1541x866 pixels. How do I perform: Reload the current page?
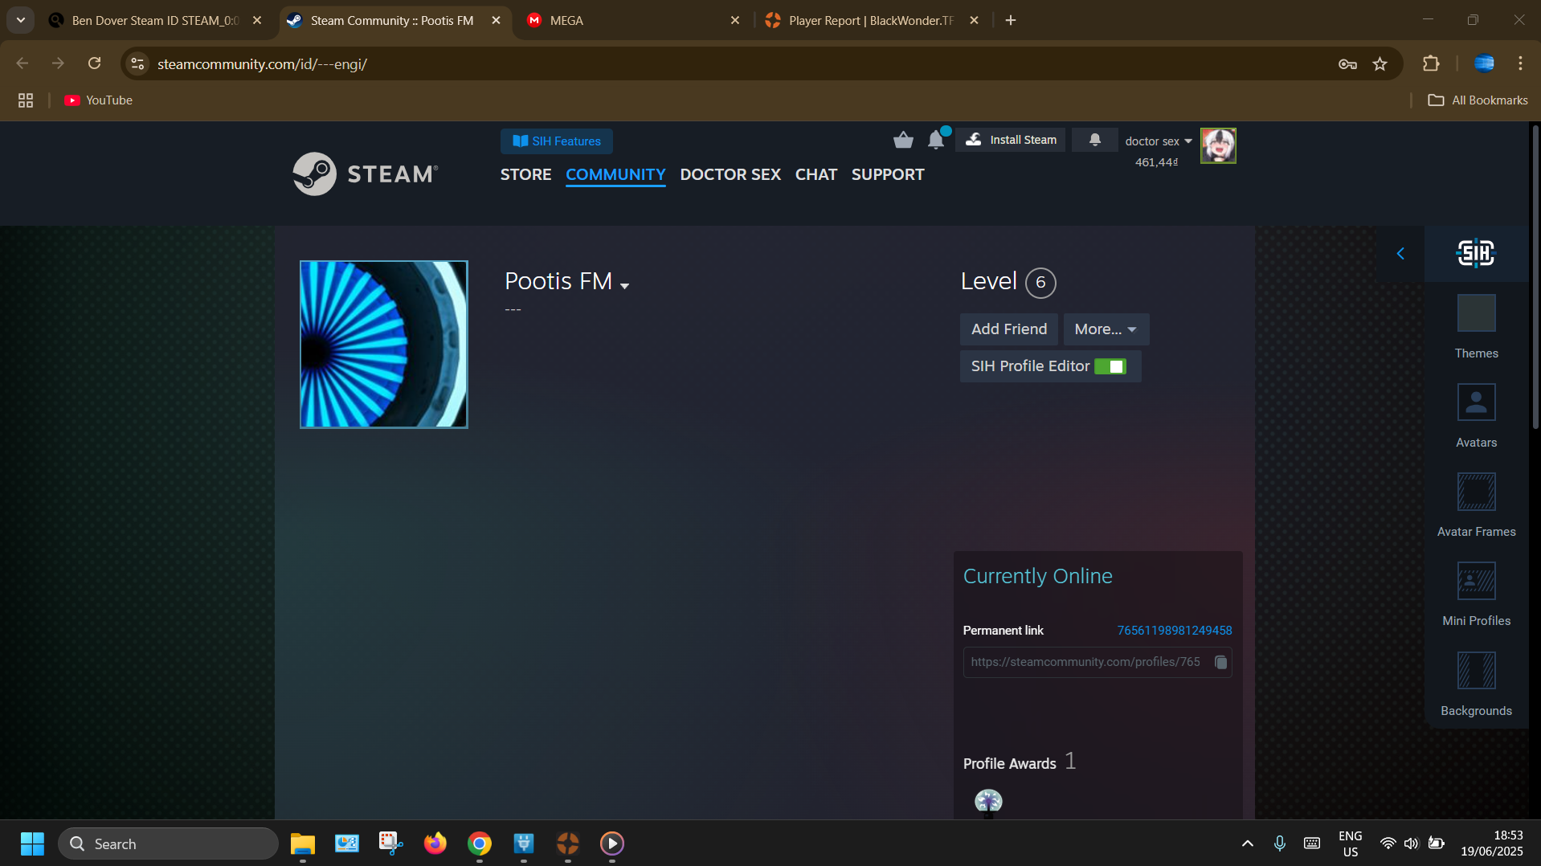pos(94,63)
